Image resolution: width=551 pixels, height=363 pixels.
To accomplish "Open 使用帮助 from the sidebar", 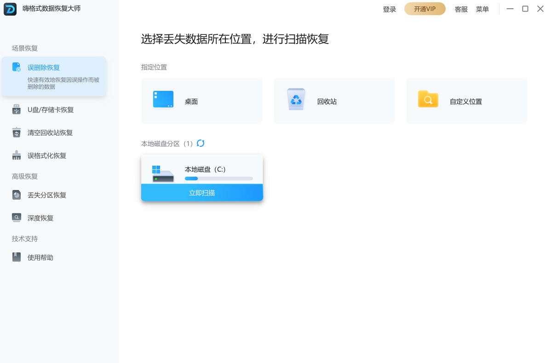I will click(x=40, y=257).
